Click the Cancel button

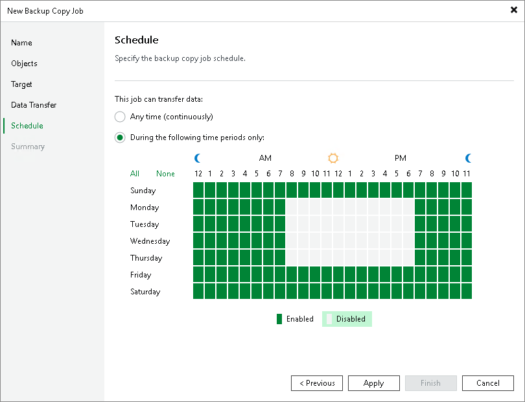[x=488, y=383]
